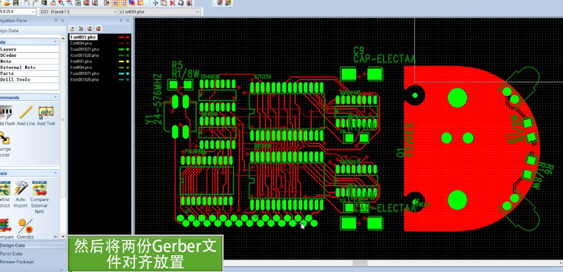The height and width of the screenshot is (272, 563).
Task: Open External Nets in the Data list
Action: click(x=29, y=67)
